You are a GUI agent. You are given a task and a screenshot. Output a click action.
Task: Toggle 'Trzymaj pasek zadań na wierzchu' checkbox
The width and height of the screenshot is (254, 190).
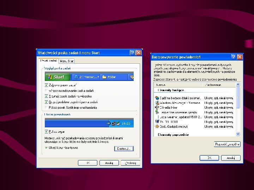tap(46, 96)
